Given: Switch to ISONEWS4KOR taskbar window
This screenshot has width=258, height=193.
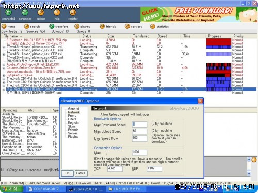Looking at the screenshot, I should pyautogui.click(x=45, y=189).
